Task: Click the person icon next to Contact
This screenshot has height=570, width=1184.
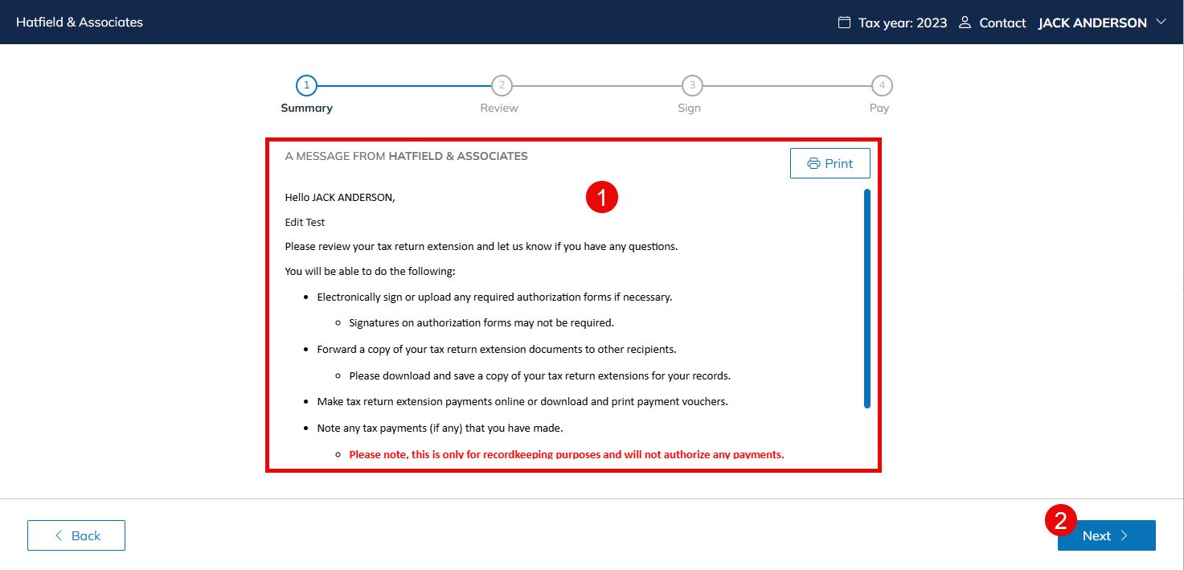Action: click(x=965, y=23)
